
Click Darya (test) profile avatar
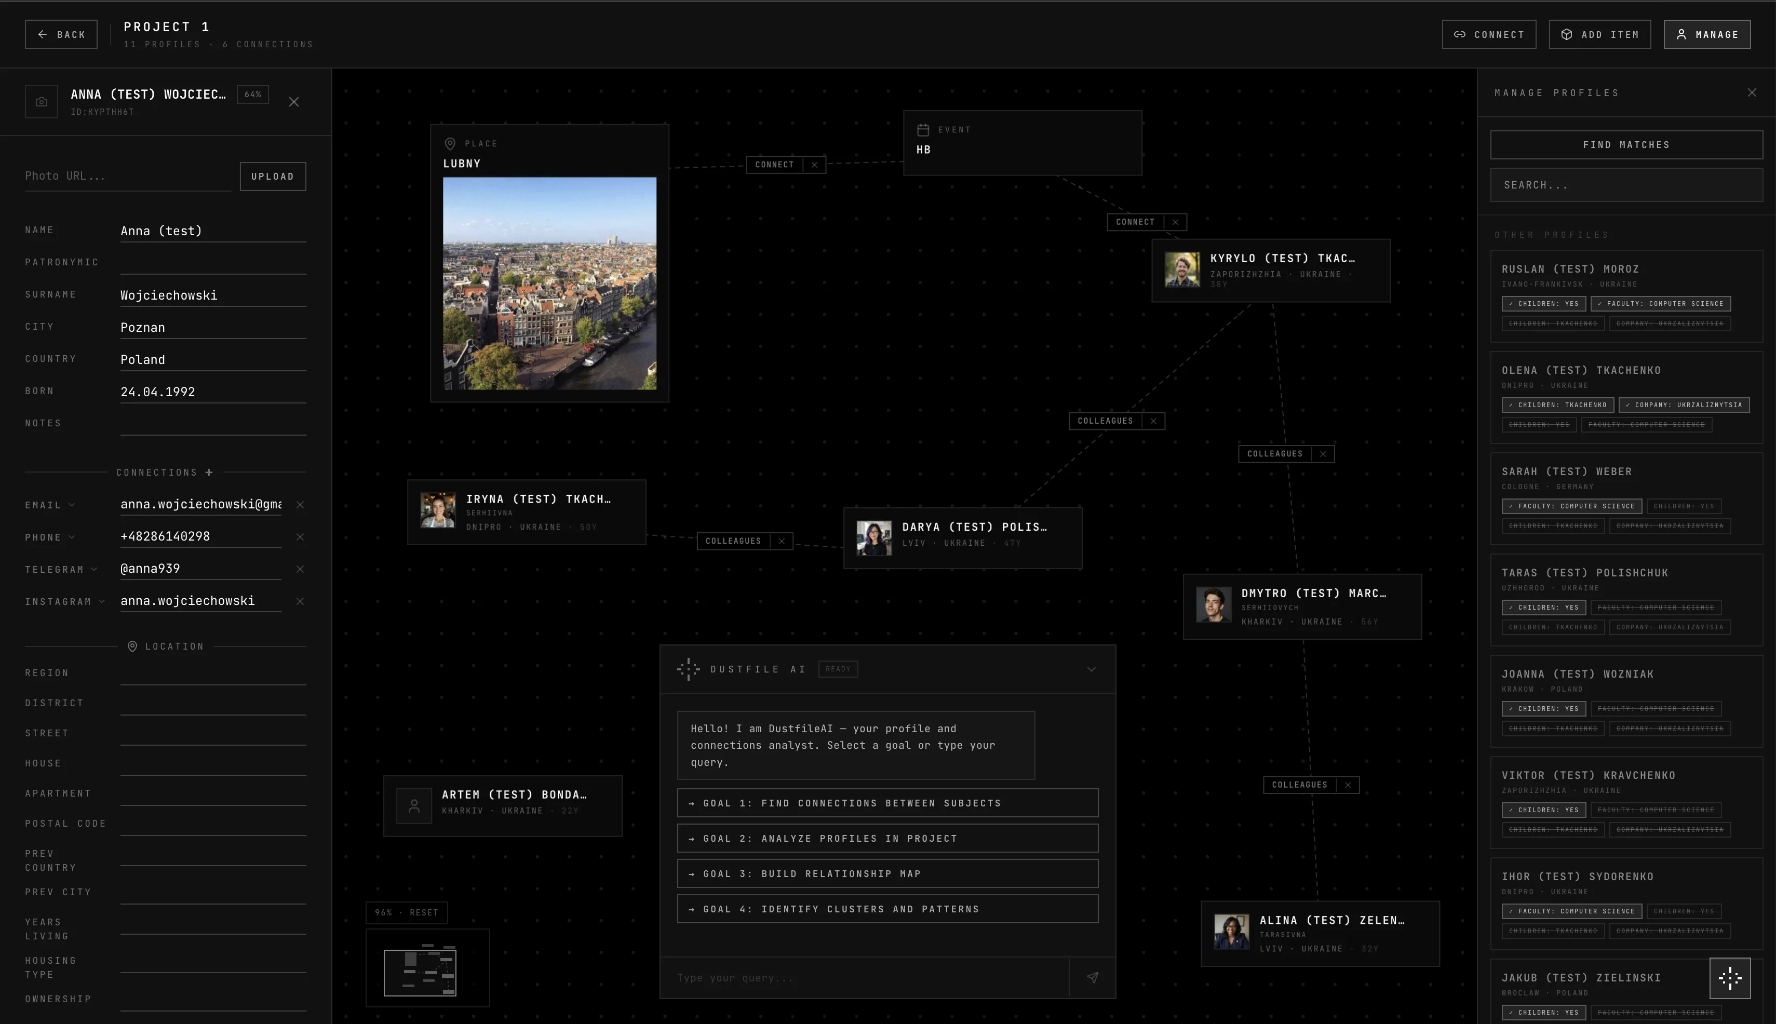pyautogui.click(x=874, y=538)
